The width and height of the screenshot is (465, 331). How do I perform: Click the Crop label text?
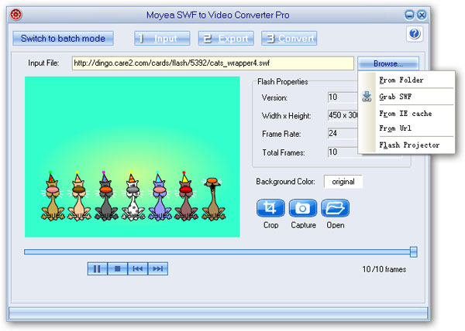click(270, 225)
